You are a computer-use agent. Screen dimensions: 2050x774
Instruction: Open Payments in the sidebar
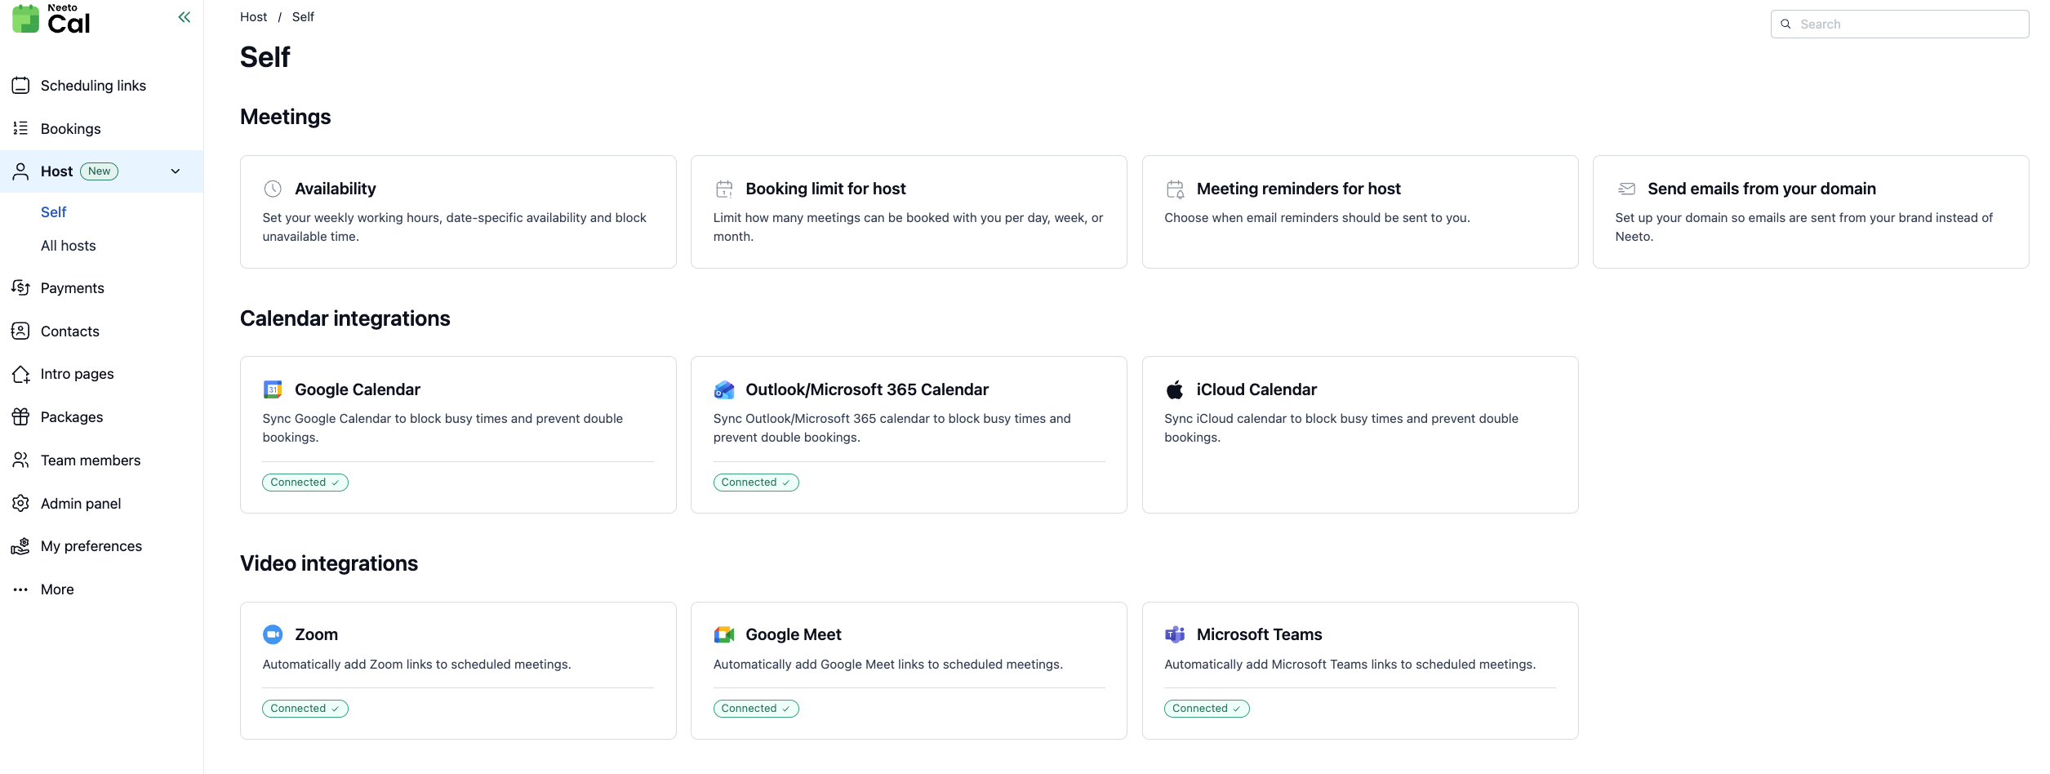point(73,288)
